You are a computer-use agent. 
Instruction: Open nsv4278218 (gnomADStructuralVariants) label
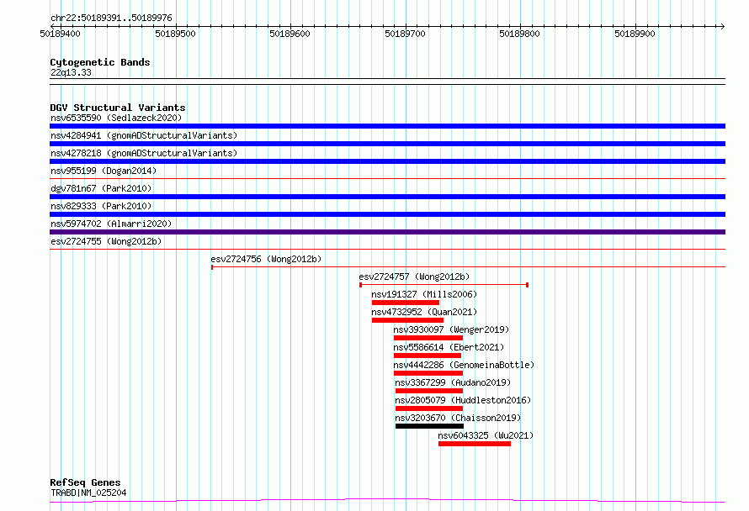pos(144,153)
